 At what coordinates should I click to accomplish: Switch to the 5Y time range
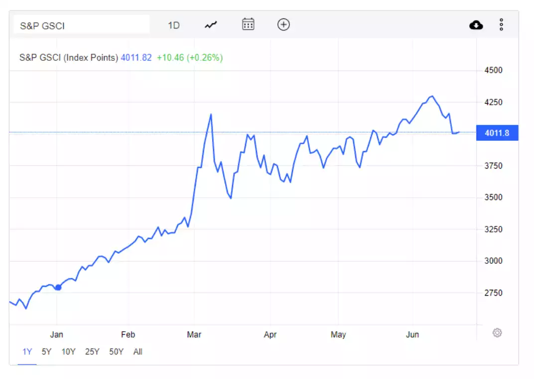46,352
